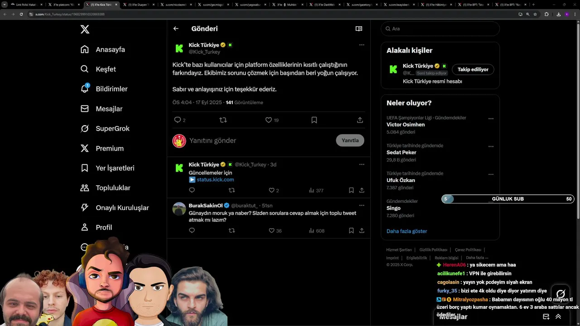Screen dimensions: 580x326
Task: Expand the Daha fazla footer menu
Action: 477,258
